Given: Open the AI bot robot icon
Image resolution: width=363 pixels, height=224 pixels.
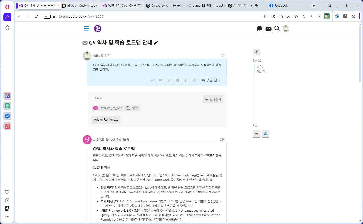Looking at the screenshot, I should coord(268,29).
